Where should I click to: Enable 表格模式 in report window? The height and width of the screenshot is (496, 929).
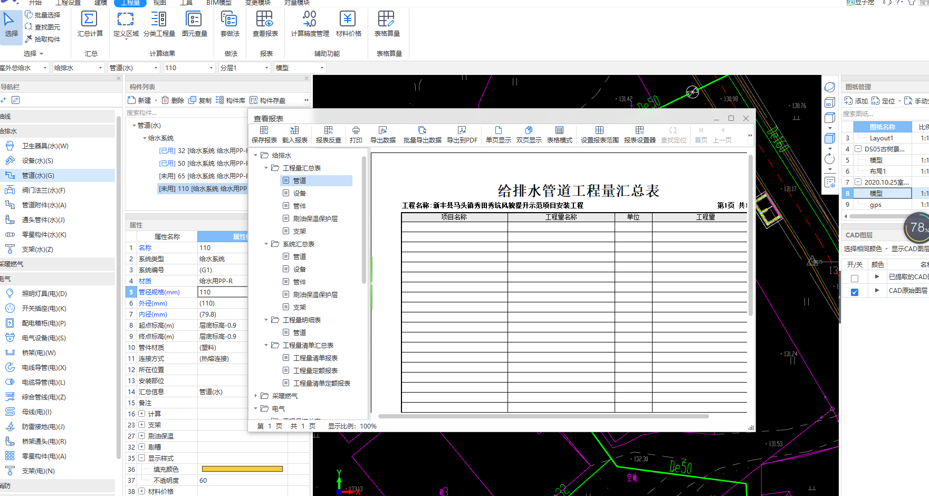tap(560, 135)
